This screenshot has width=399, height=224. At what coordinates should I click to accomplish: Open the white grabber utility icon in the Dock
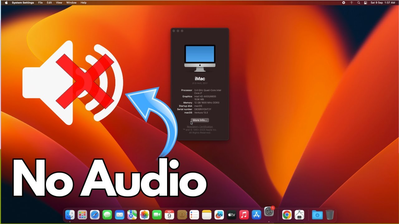click(x=299, y=215)
